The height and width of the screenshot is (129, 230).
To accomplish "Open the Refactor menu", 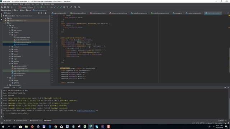I will pos(27,4).
